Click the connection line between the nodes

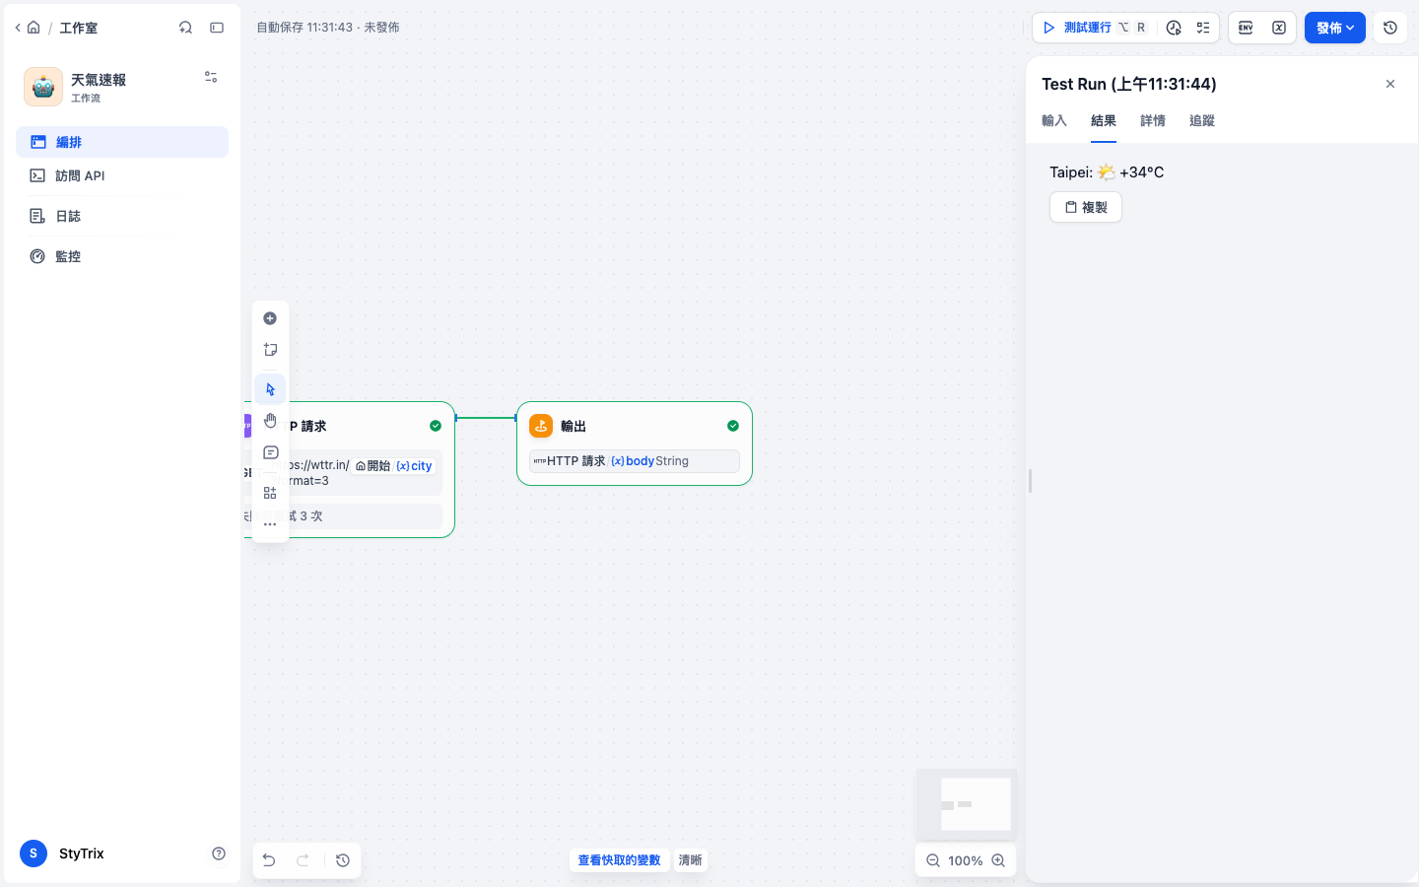pyautogui.click(x=486, y=418)
